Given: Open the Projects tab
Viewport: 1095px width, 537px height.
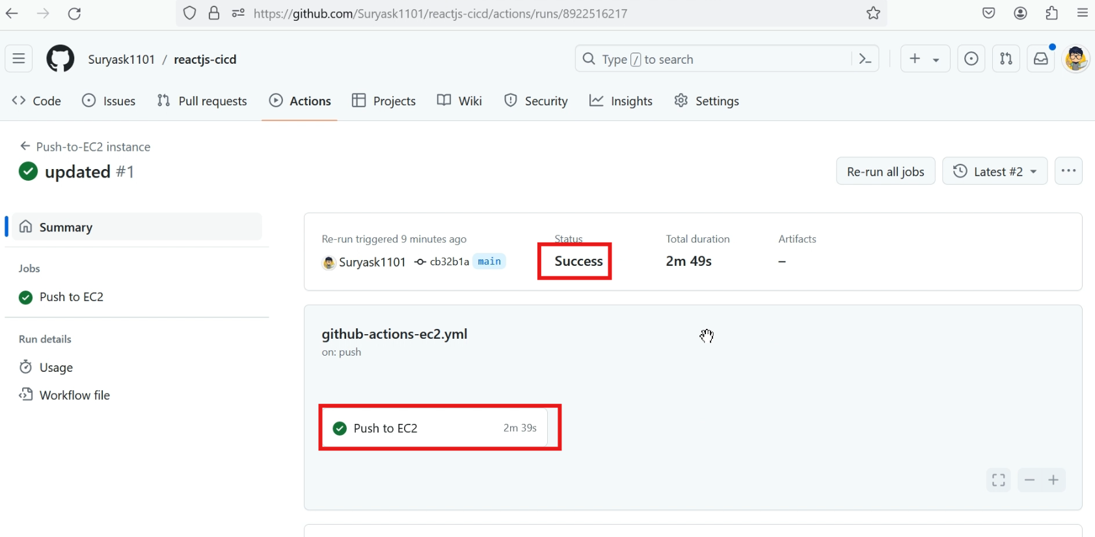Looking at the screenshot, I should (384, 101).
